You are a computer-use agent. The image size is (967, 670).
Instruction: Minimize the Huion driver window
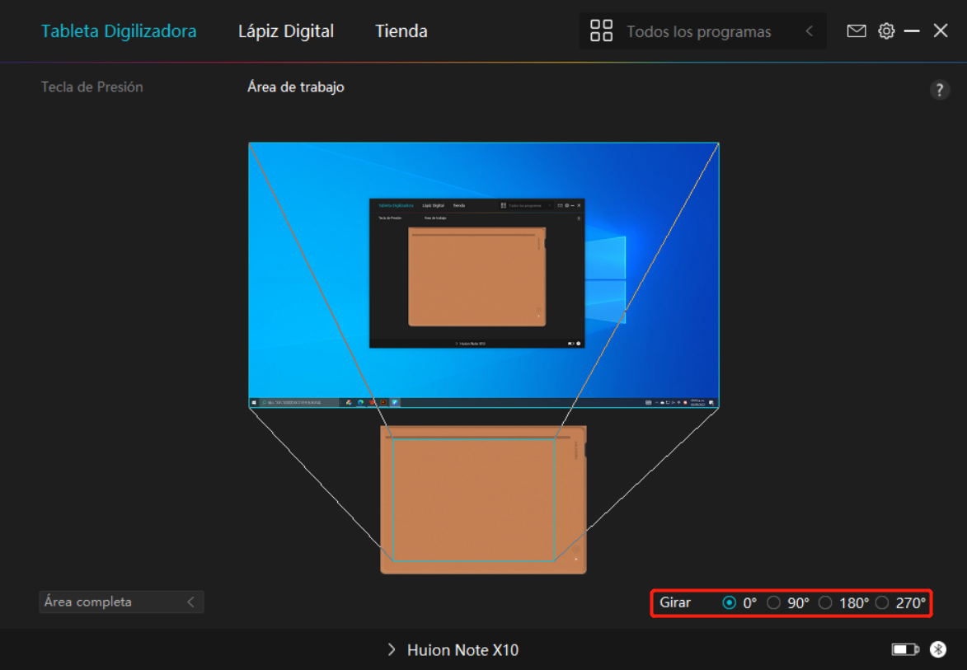[x=912, y=30]
